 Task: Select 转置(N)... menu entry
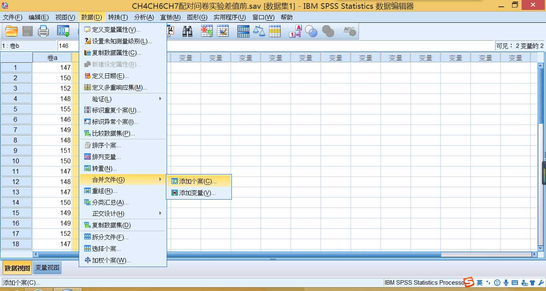pos(123,168)
